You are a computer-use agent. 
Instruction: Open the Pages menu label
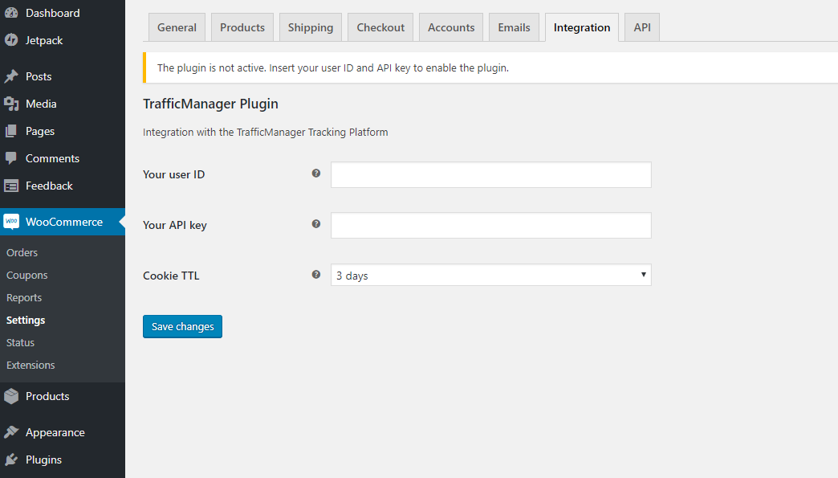tap(40, 131)
